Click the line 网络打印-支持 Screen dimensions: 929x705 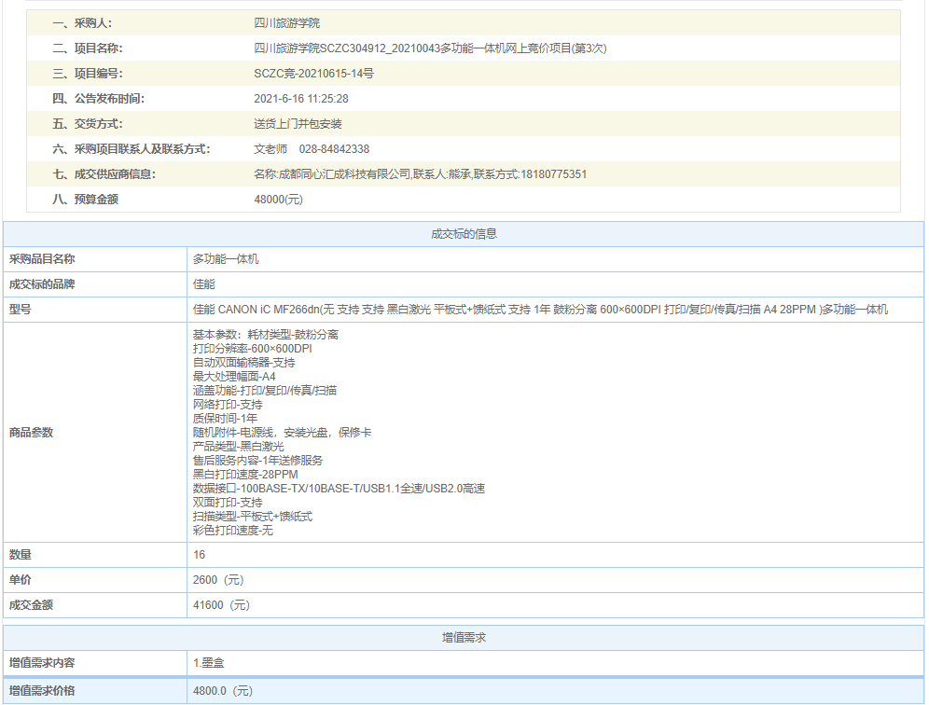(x=228, y=405)
